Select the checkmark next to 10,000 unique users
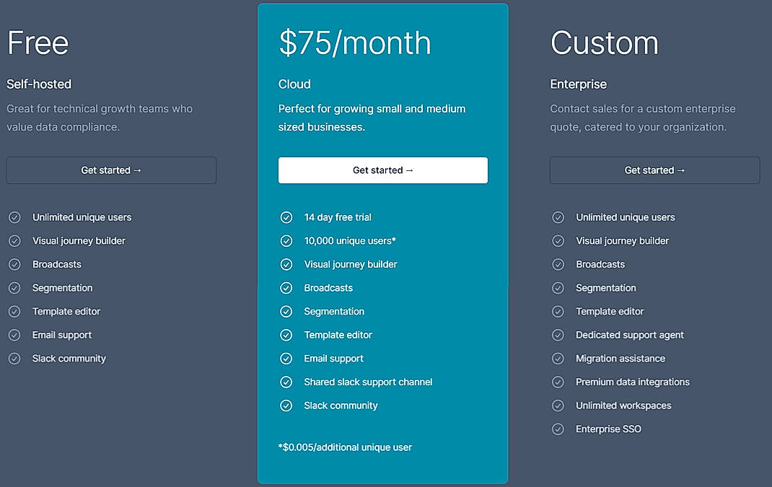772x487 pixels. (286, 241)
